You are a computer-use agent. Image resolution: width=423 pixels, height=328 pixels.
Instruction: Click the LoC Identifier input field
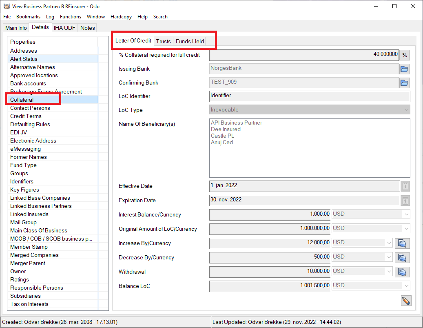309,96
